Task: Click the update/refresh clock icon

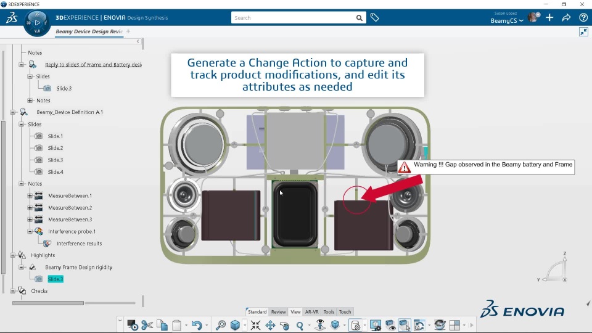Action: click(x=419, y=325)
